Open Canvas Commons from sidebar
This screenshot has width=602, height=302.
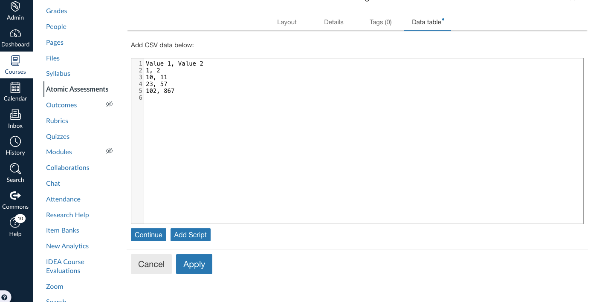tap(15, 199)
